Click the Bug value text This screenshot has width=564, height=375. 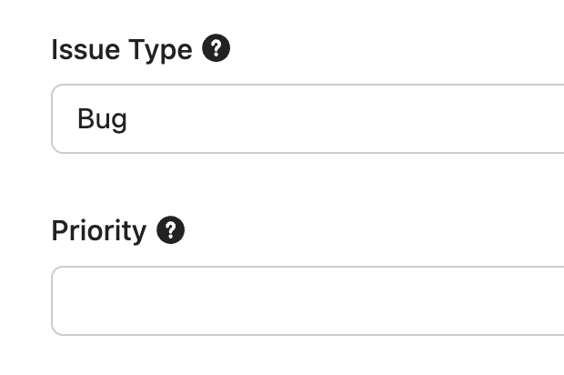[102, 119]
